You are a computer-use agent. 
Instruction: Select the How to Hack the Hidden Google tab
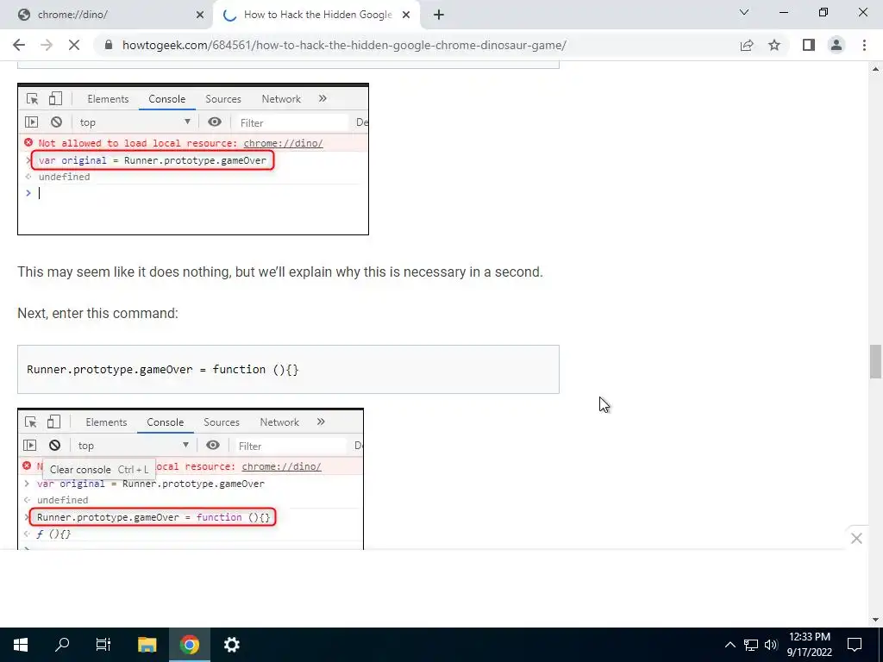tap(317, 15)
